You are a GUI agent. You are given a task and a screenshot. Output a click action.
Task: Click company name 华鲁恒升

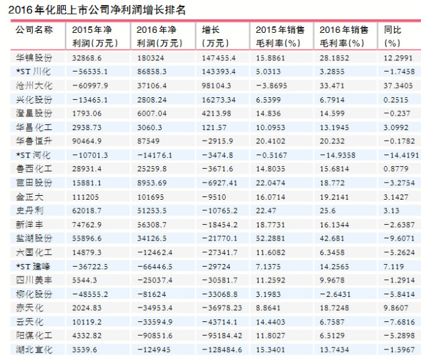[x=34, y=141]
